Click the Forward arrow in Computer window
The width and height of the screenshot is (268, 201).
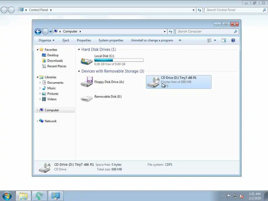pyautogui.click(x=45, y=31)
